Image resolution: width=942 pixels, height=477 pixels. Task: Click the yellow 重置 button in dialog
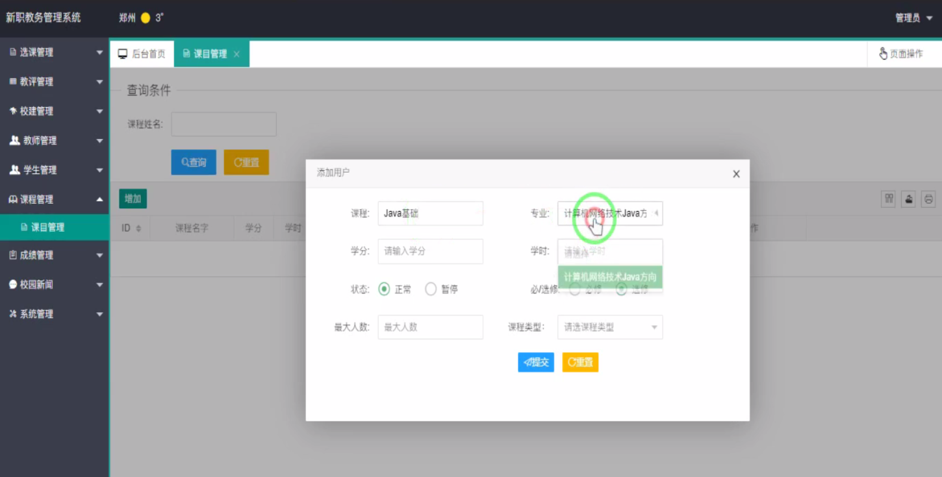pos(579,362)
